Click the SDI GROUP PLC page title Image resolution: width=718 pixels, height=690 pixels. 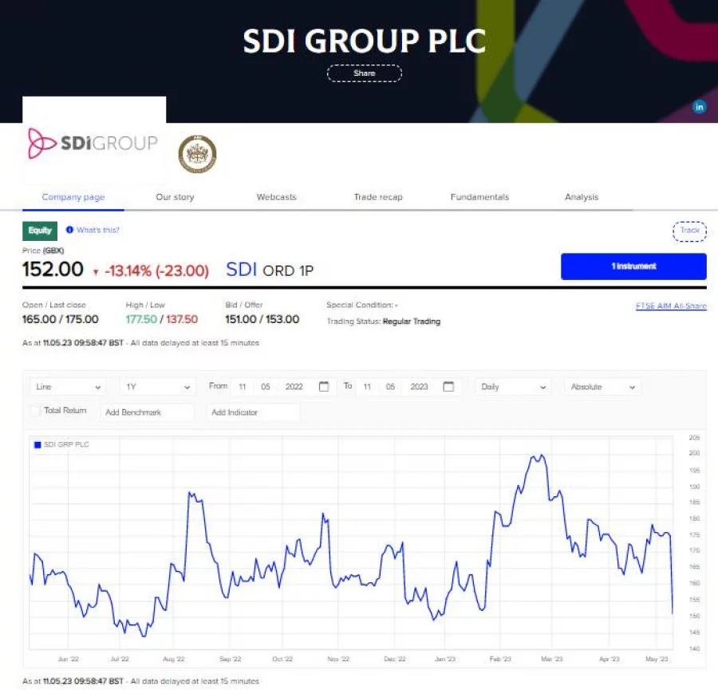[x=365, y=41]
